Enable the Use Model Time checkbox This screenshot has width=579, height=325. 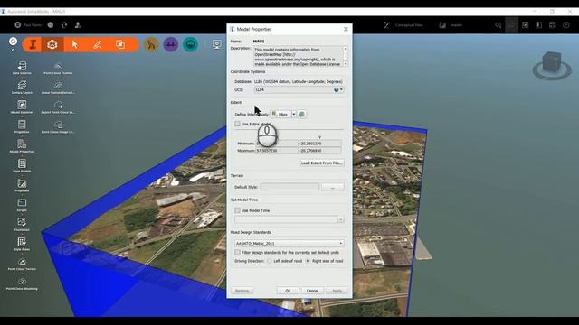coord(237,210)
